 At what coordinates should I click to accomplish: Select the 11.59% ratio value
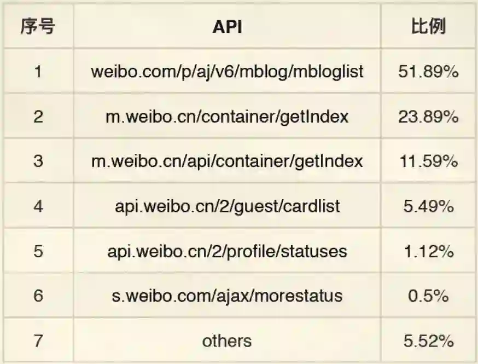428,161
